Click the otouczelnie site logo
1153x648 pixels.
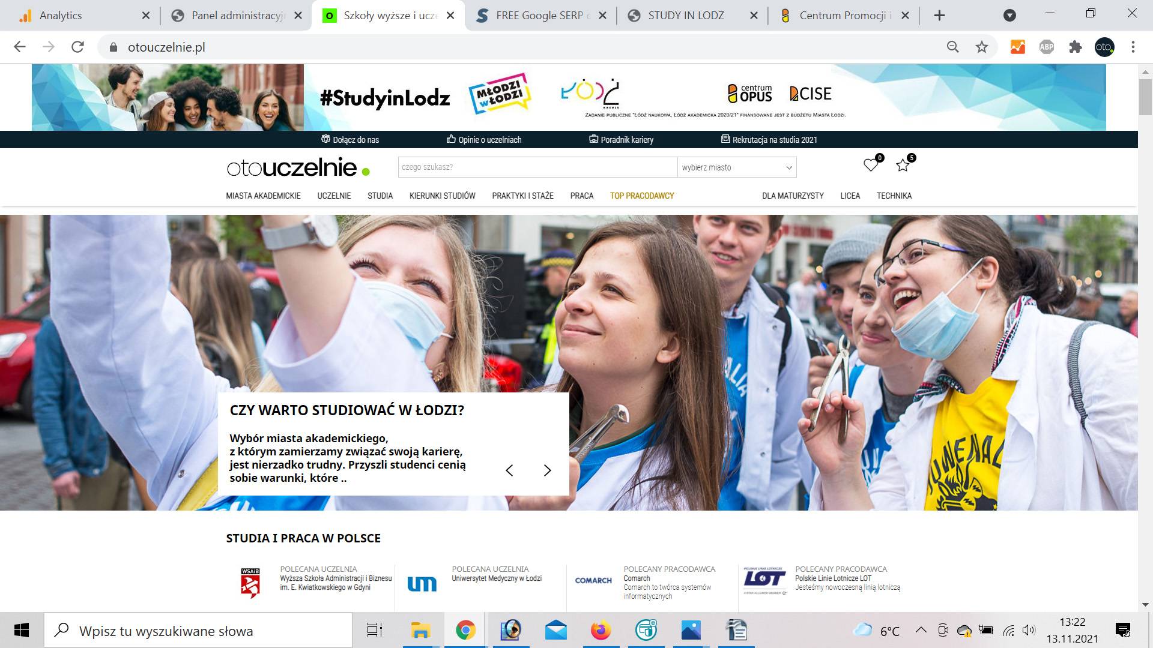click(298, 167)
